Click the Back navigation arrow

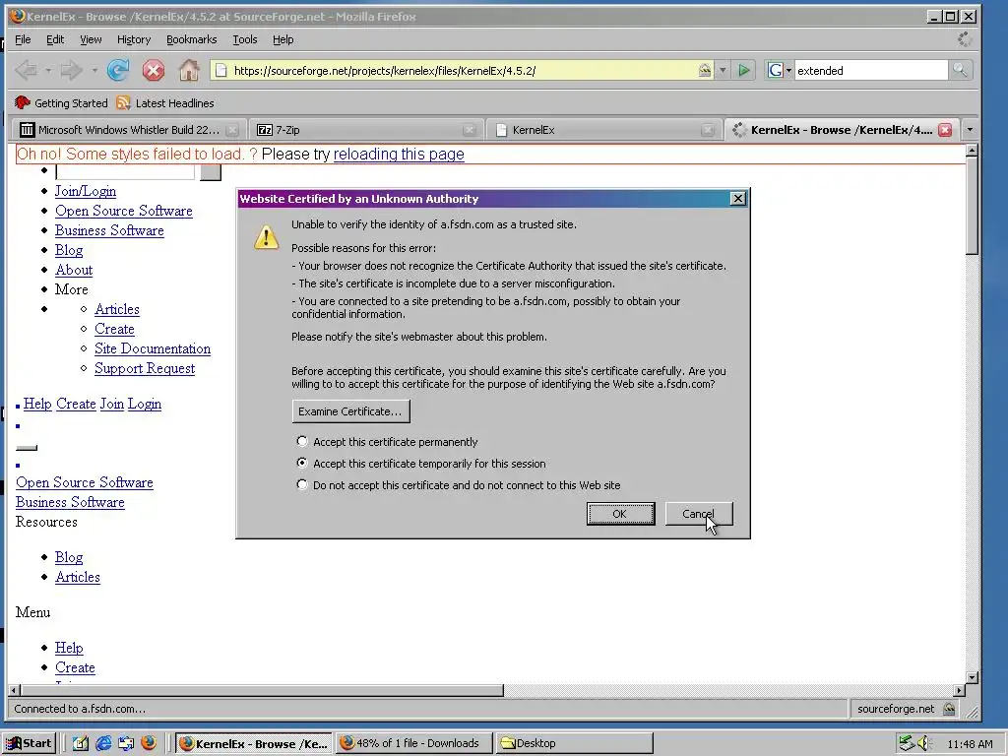click(x=26, y=70)
